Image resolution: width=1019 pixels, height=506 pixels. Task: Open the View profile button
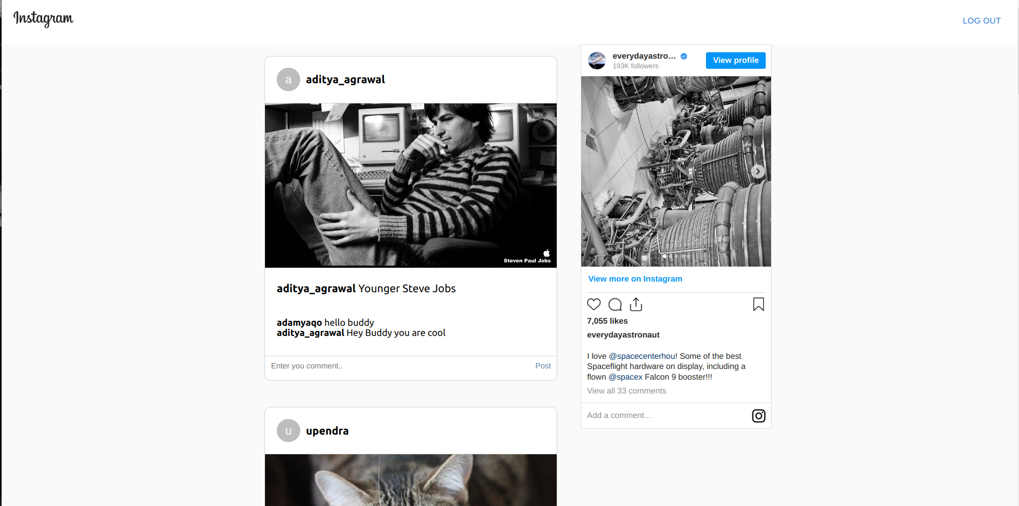(735, 60)
